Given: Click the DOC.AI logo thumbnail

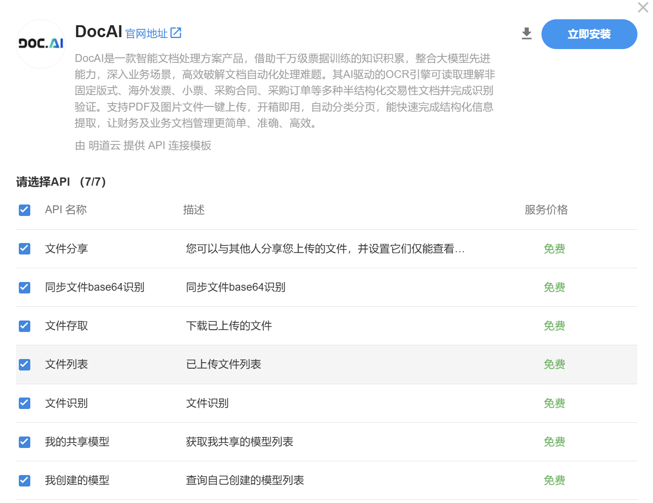Looking at the screenshot, I should point(41,44).
